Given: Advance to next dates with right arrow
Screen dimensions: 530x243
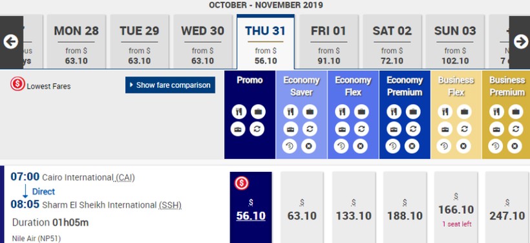Looking at the screenshot, I should (x=520, y=42).
